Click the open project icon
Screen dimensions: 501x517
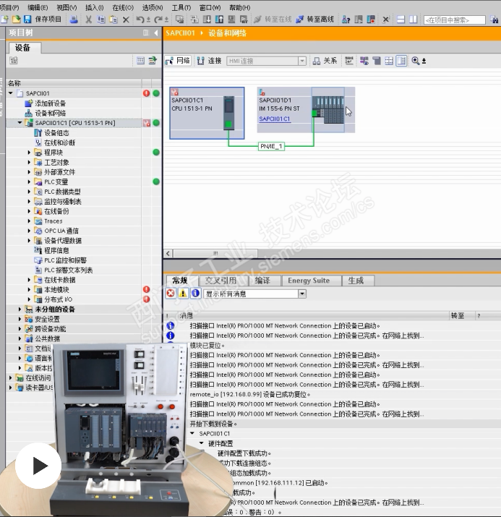16,20
